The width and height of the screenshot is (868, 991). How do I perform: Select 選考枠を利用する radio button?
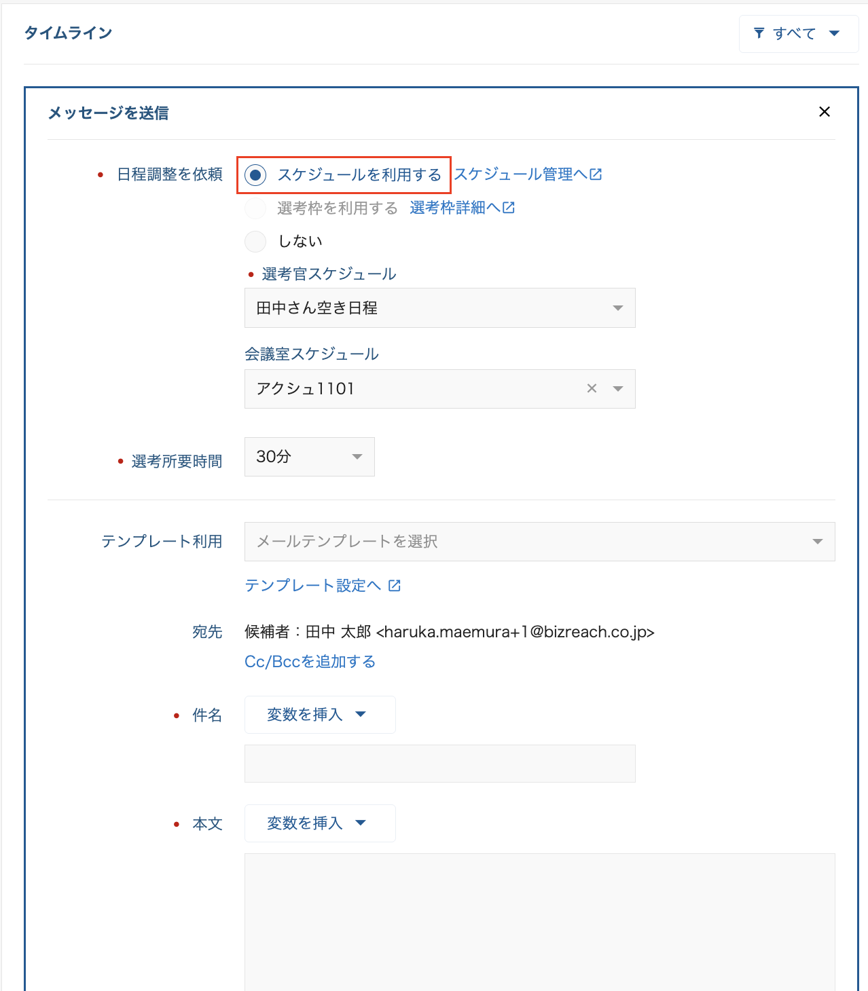point(255,208)
